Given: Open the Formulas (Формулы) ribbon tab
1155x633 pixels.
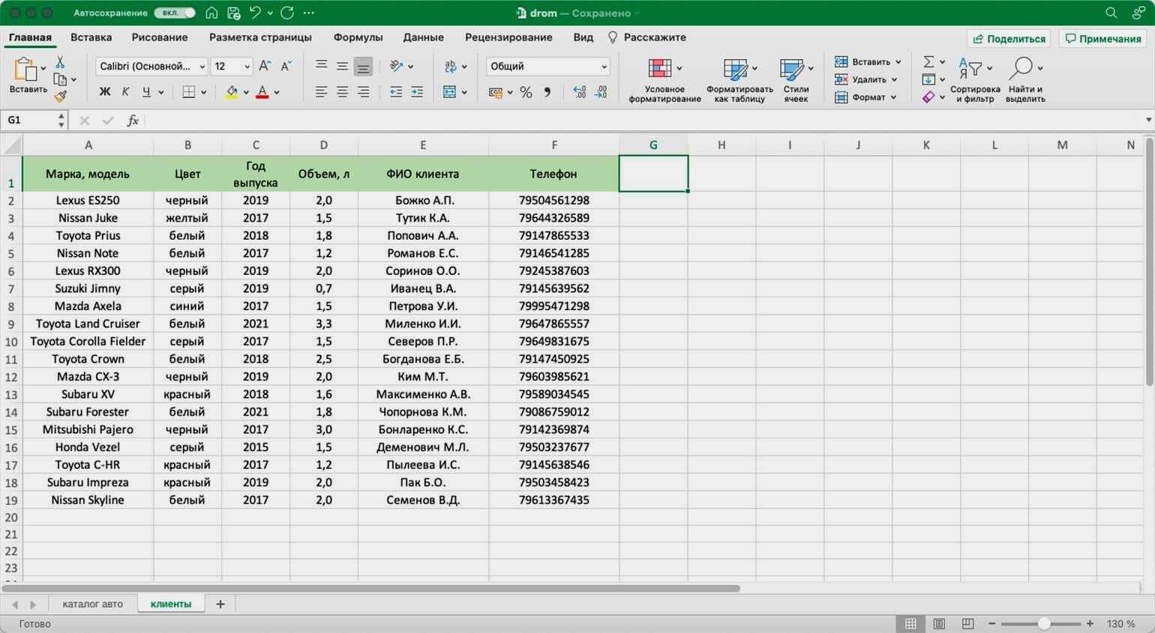Looking at the screenshot, I should click(358, 37).
